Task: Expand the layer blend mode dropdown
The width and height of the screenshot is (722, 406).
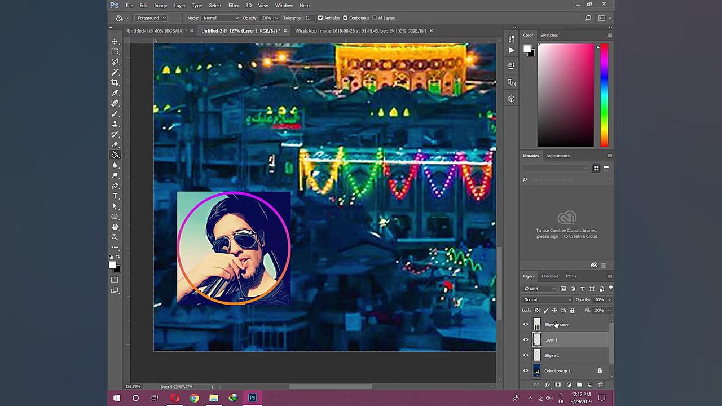Action: pyautogui.click(x=547, y=299)
